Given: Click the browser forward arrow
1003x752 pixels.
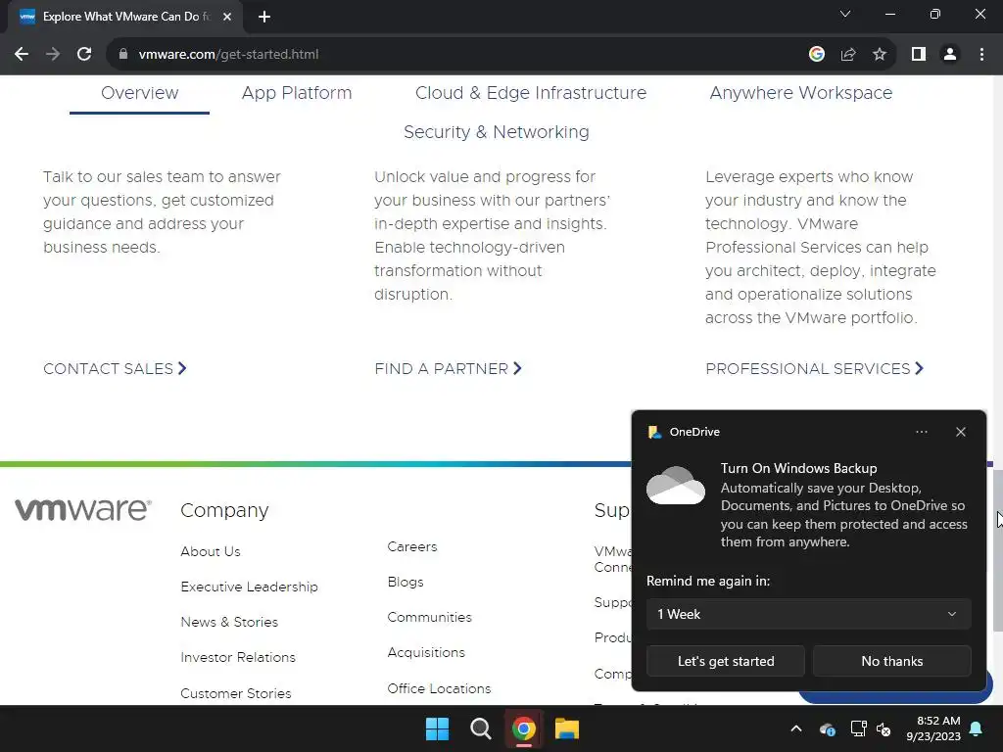Looking at the screenshot, I should [53, 55].
